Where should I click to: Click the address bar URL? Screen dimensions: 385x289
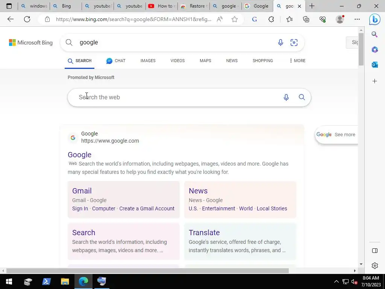tap(133, 19)
